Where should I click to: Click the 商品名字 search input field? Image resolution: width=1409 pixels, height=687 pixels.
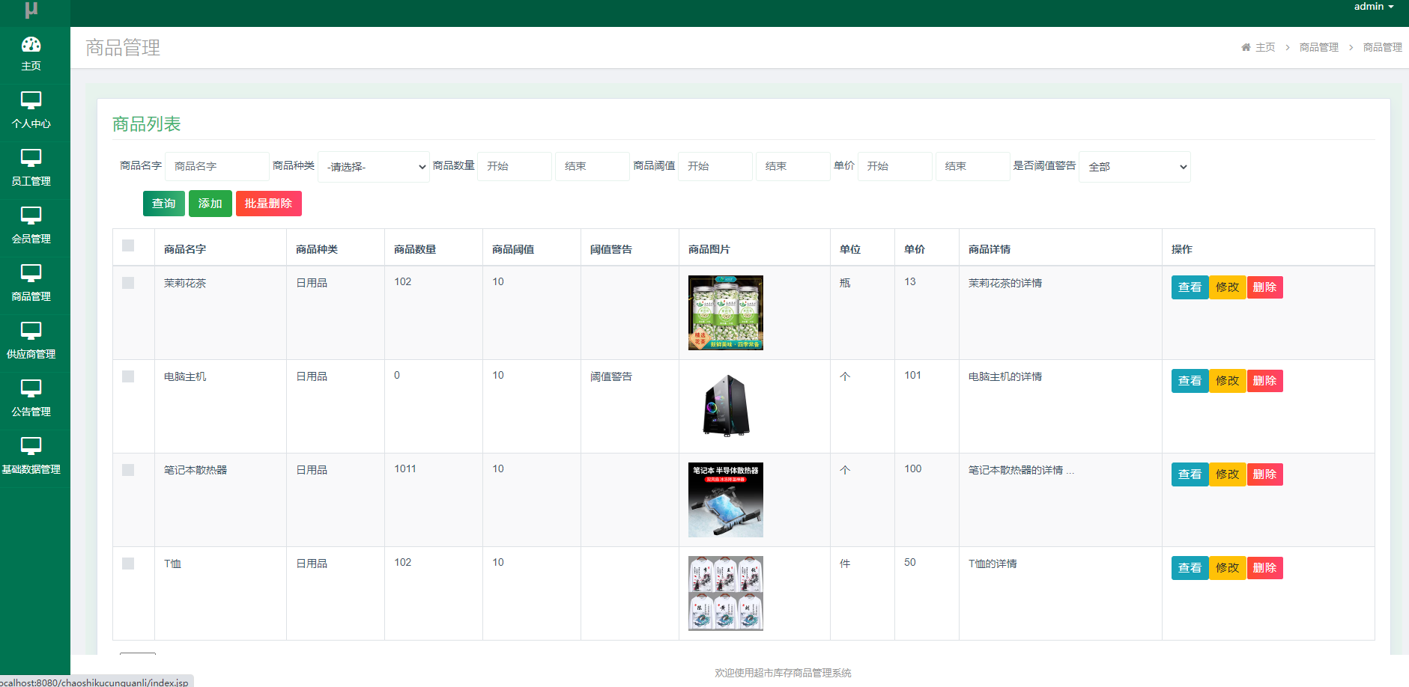click(216, 166)
